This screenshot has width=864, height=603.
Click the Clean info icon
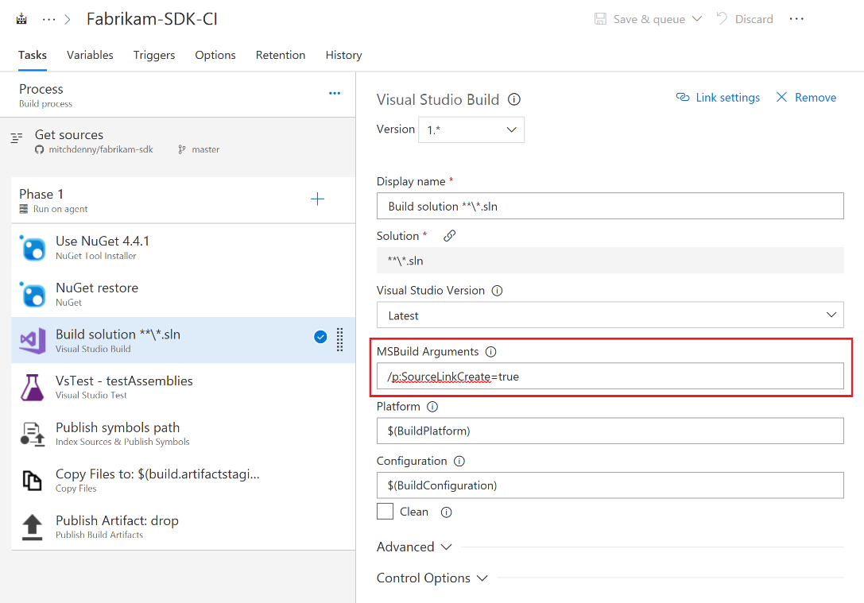[x=447, y=512]
